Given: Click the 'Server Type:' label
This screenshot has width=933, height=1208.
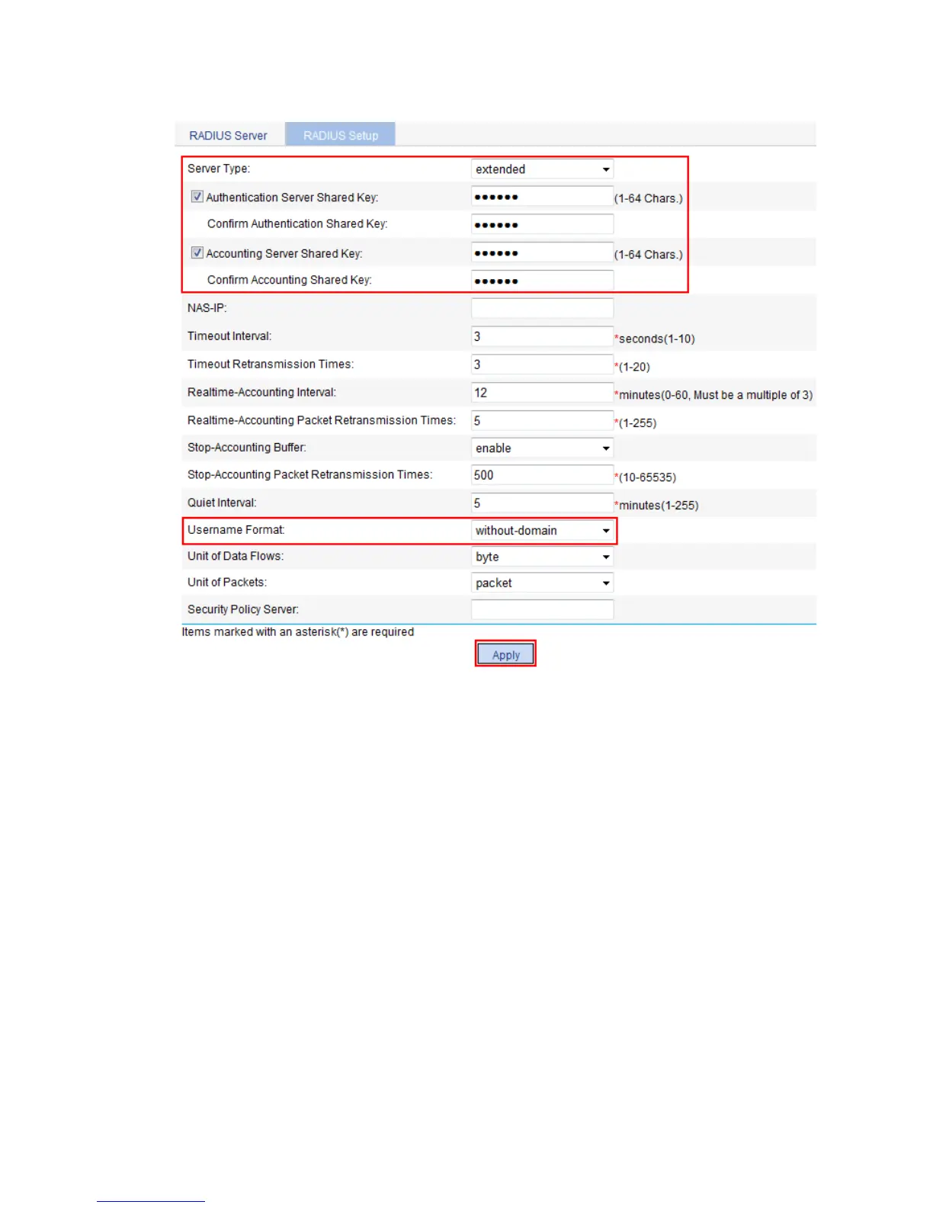Looking at the screenshot, I should (219, 169).
